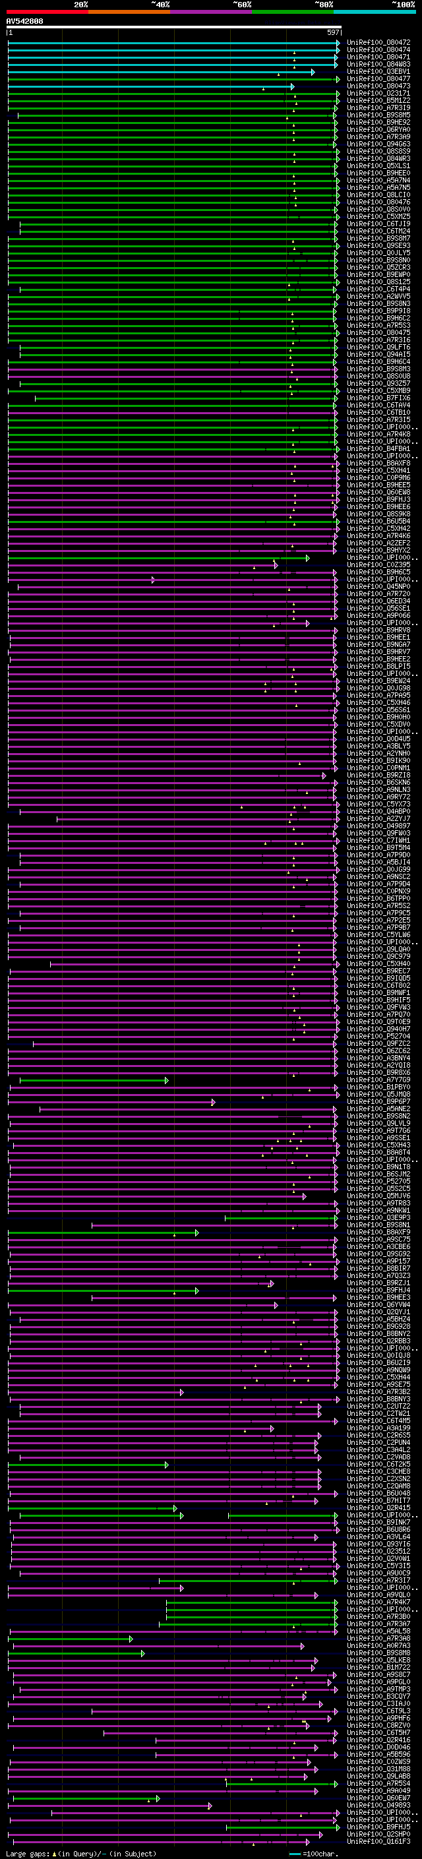
Task: Select the UniRef100_A5A7N4 label
Action: pos(378,181)
